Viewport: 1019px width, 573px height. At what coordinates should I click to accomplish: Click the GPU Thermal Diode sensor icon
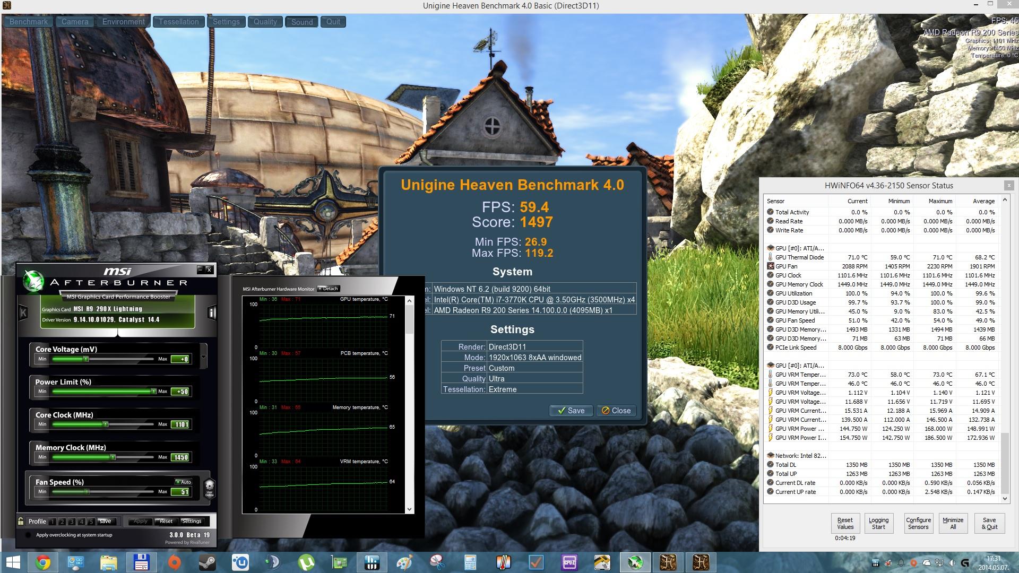pos(771,257)
